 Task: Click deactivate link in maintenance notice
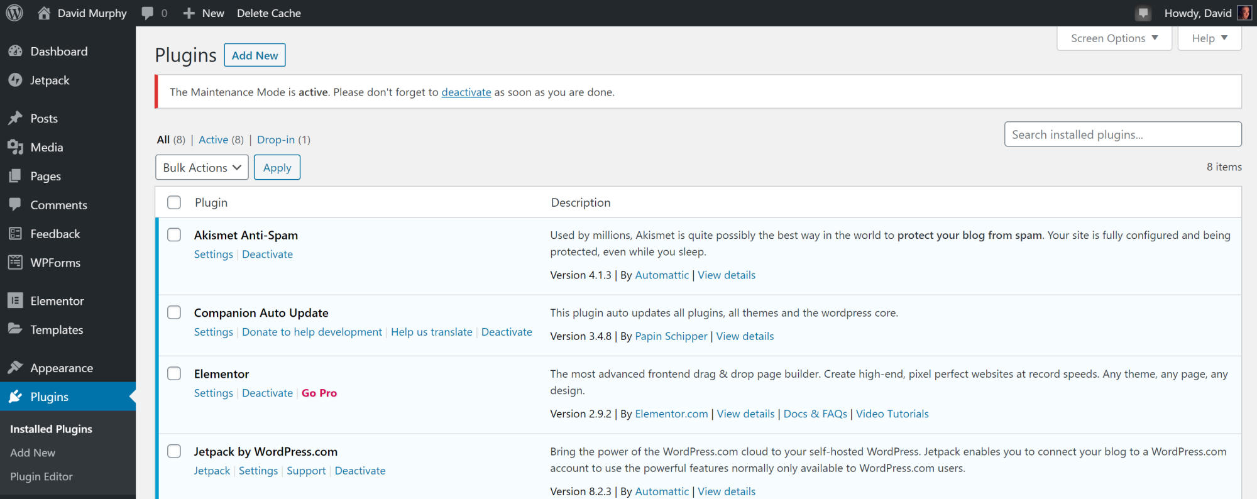point(466,92)
